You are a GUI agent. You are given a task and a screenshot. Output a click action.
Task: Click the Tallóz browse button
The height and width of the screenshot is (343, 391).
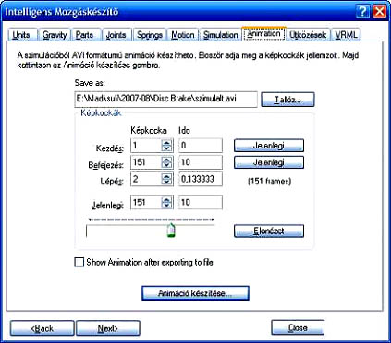[287, 100]
